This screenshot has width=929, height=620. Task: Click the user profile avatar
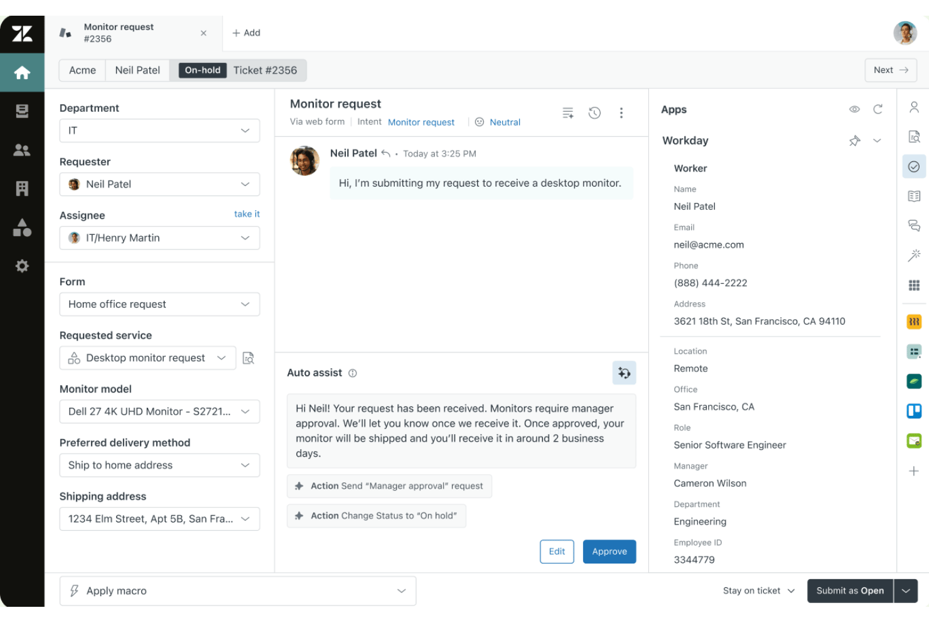coord(905,33)
